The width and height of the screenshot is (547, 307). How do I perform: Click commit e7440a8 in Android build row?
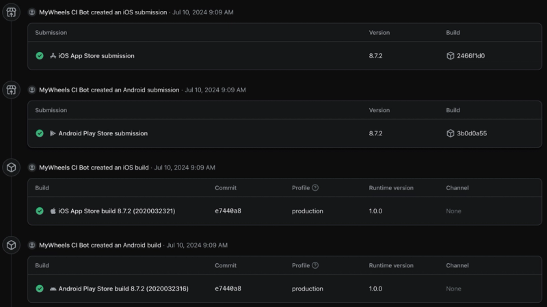[x=228, y=289]
